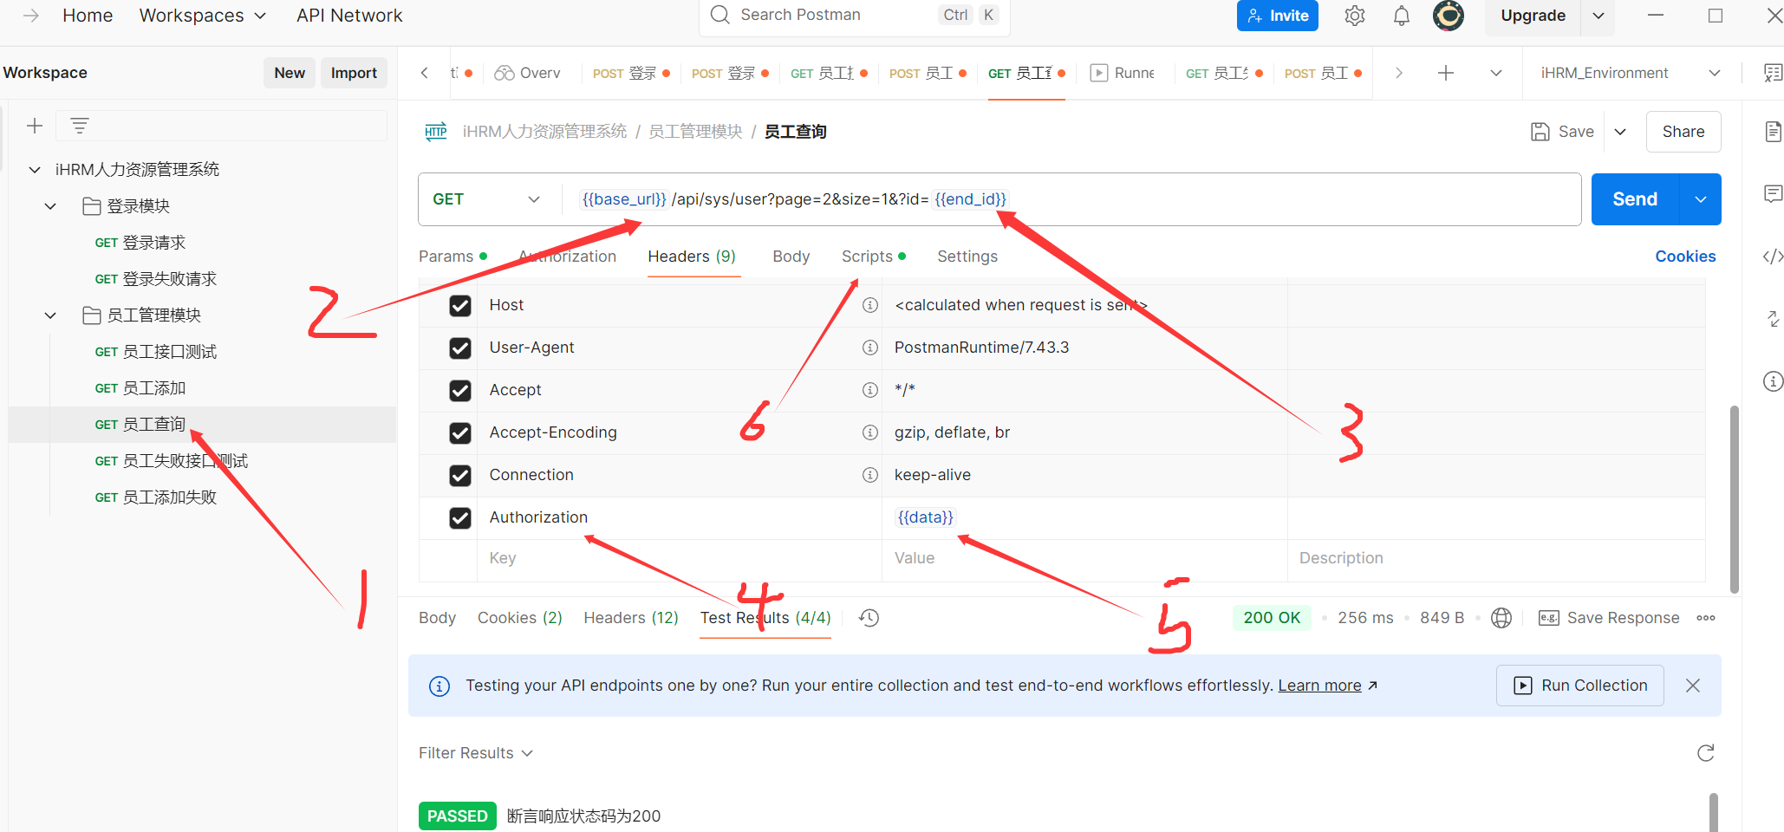
Task: Switch to the Settings tab
Action: tap(967, 257)
